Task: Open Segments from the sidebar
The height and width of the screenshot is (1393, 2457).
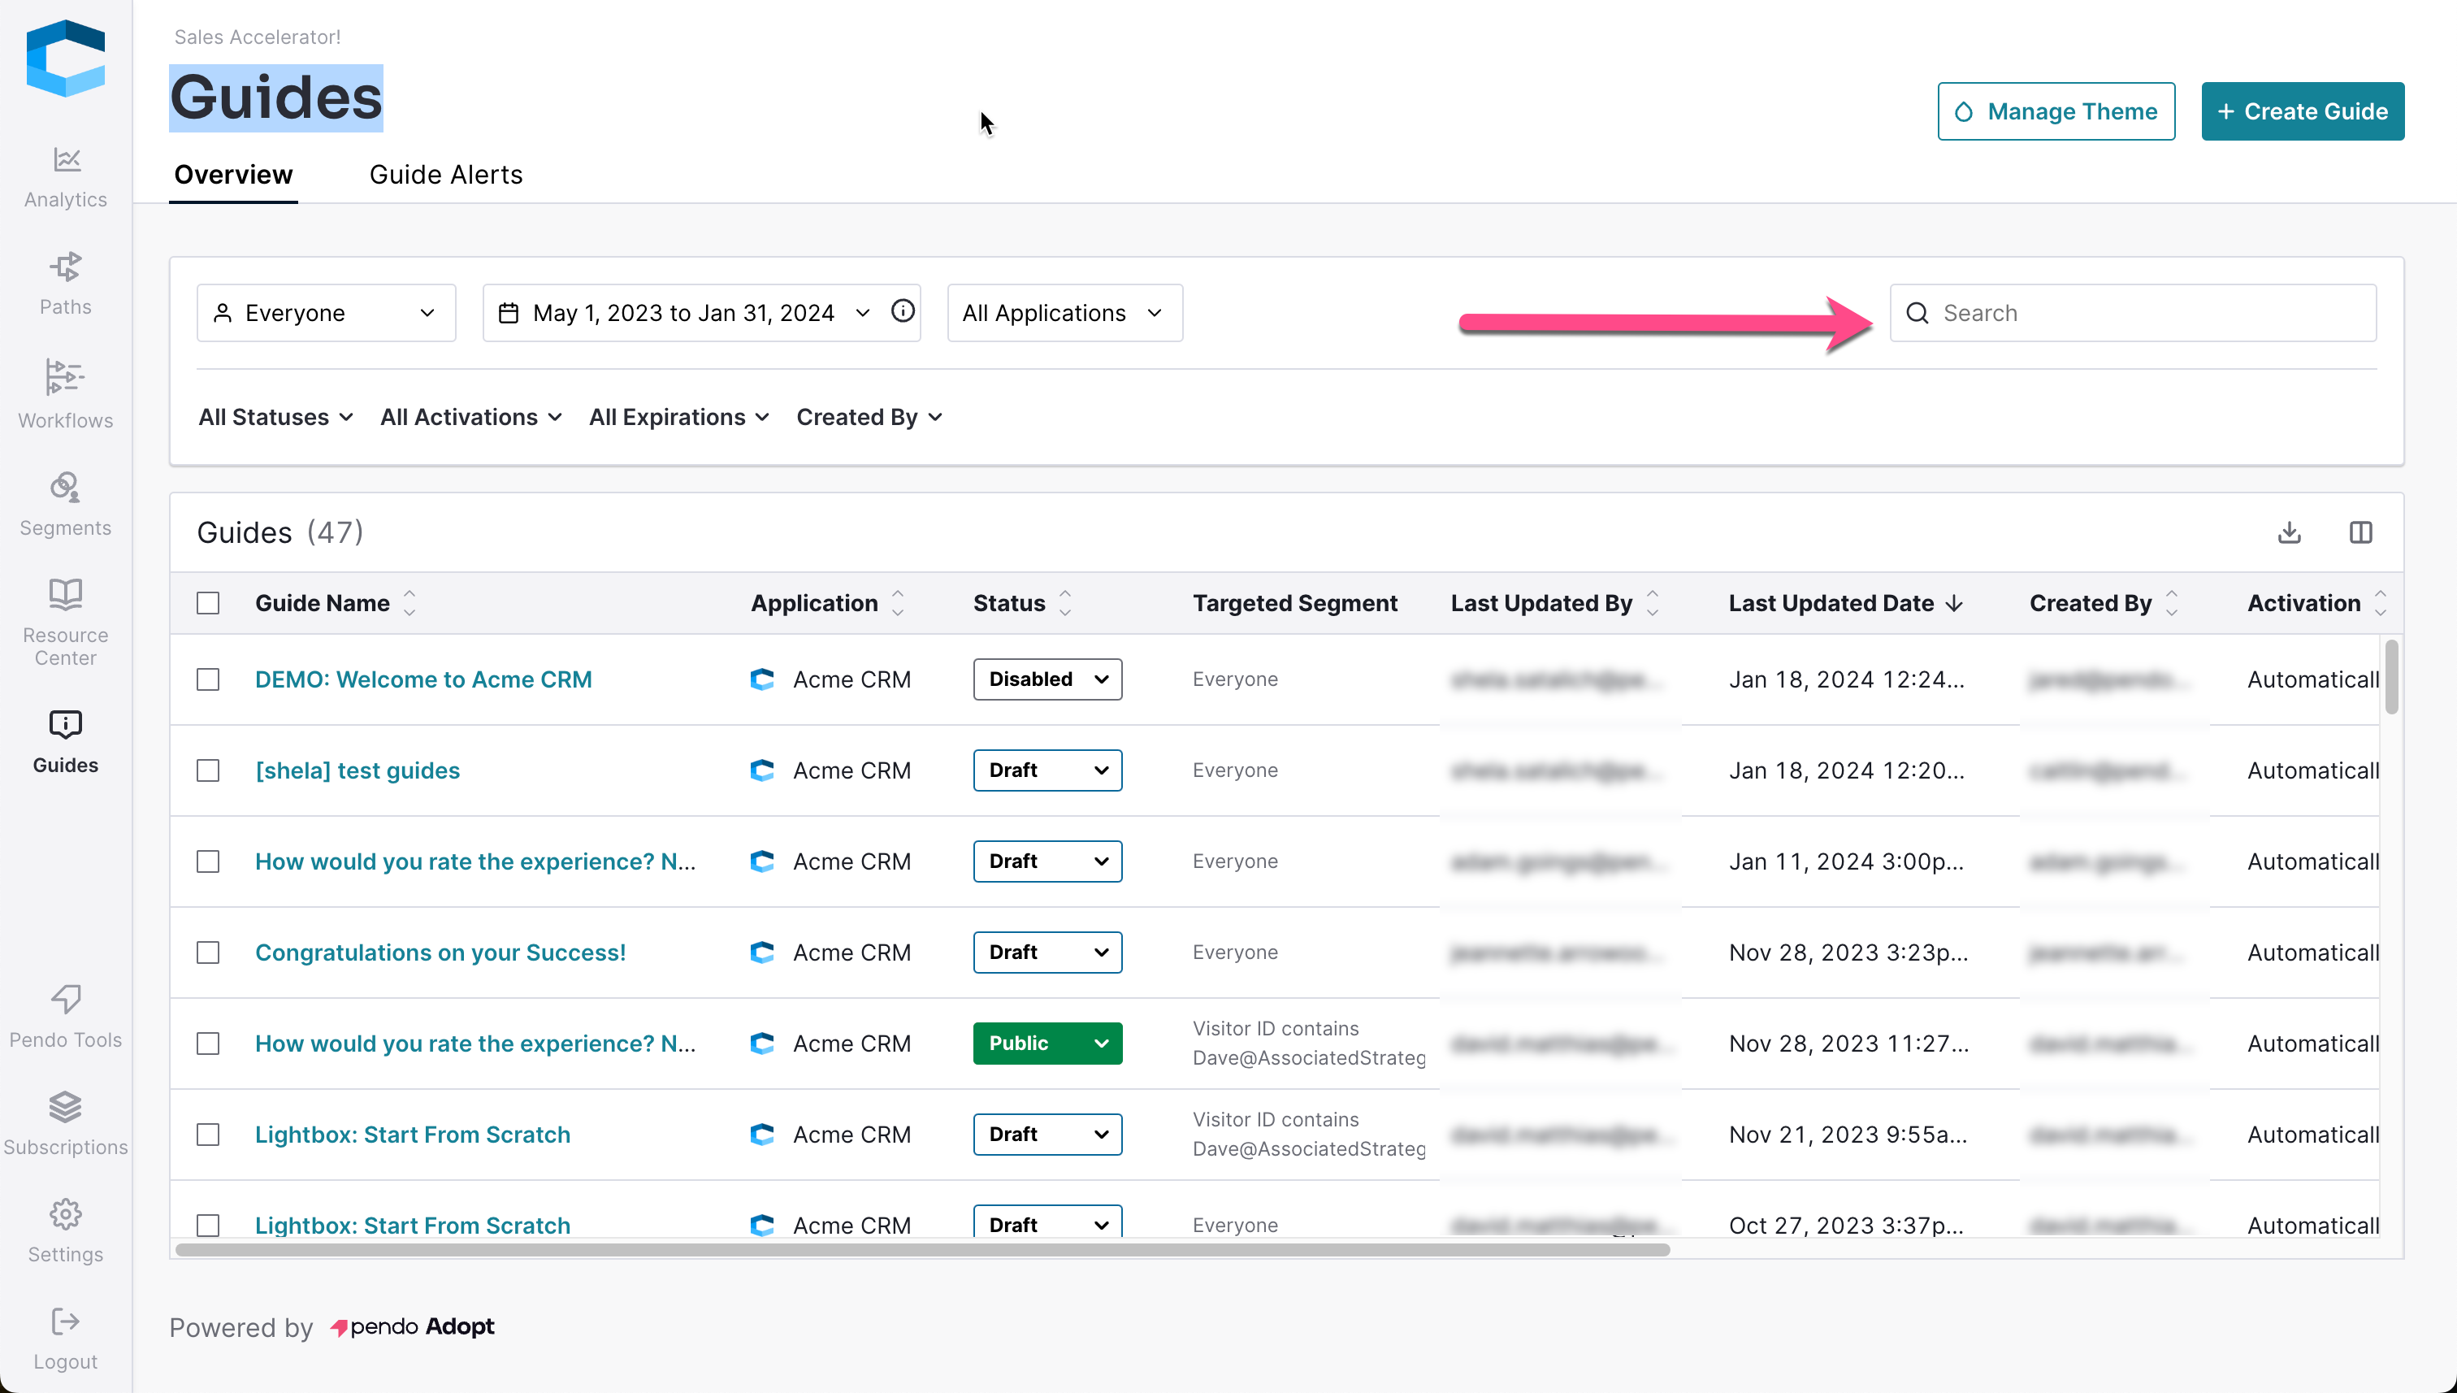Action: click(65, 504)
